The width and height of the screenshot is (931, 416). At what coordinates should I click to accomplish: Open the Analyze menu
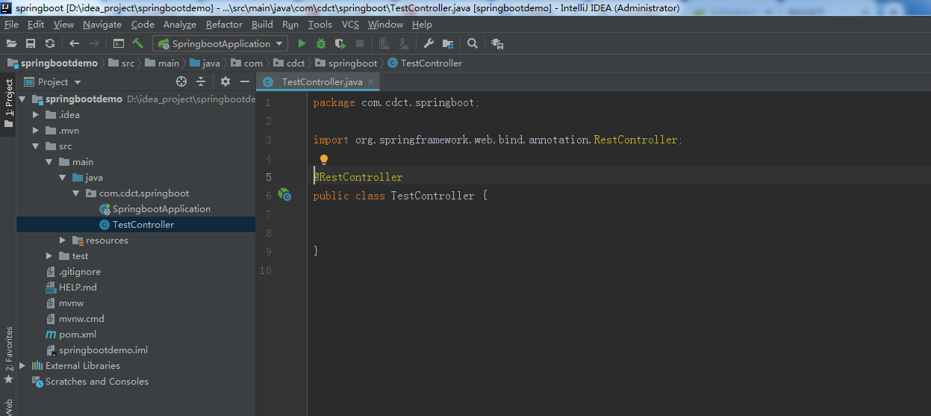[x=180, y=25]
